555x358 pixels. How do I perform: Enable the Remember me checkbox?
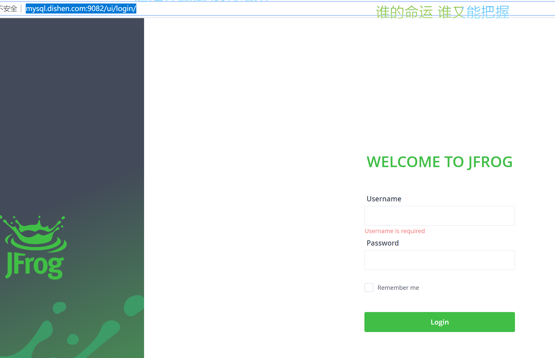[x=369, y=288]
